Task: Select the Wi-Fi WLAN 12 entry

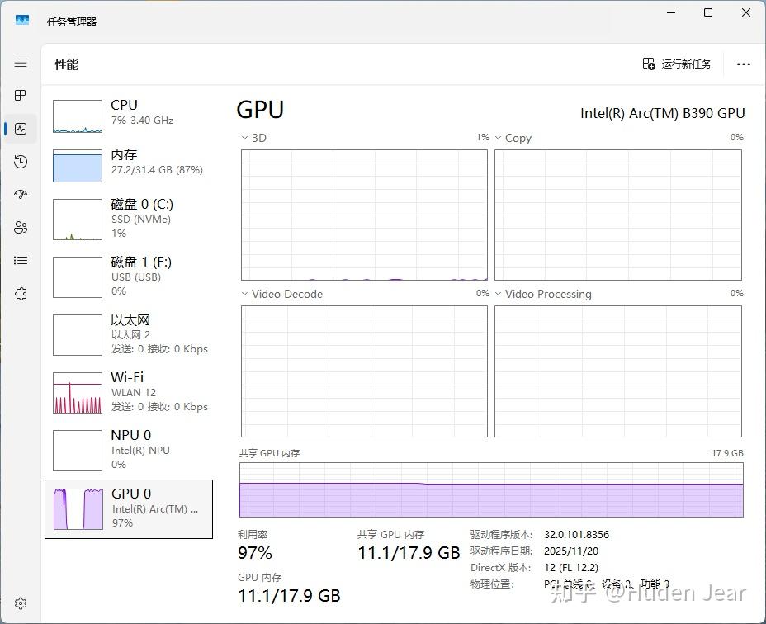Action: (129, 392)
